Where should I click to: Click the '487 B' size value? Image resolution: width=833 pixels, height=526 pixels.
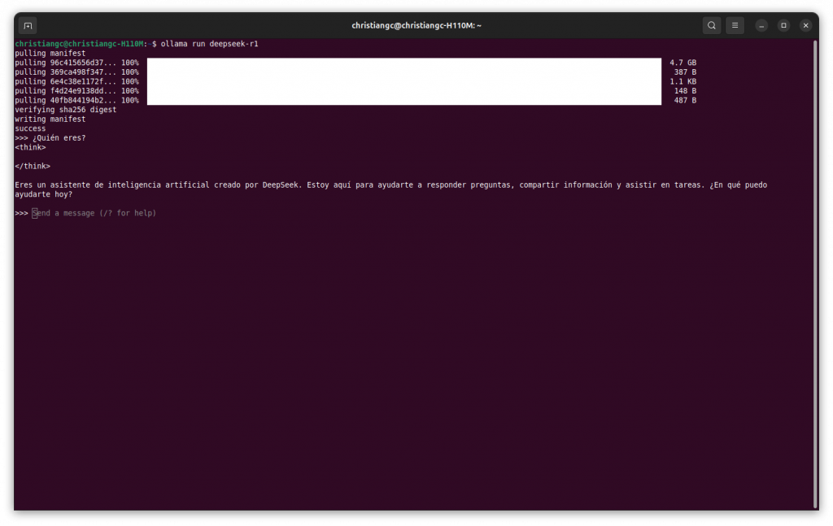685,100
